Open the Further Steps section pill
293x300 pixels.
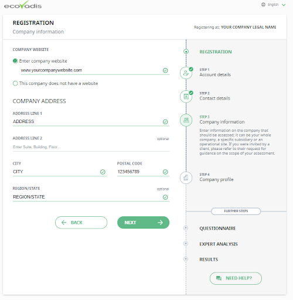[236, 211]
